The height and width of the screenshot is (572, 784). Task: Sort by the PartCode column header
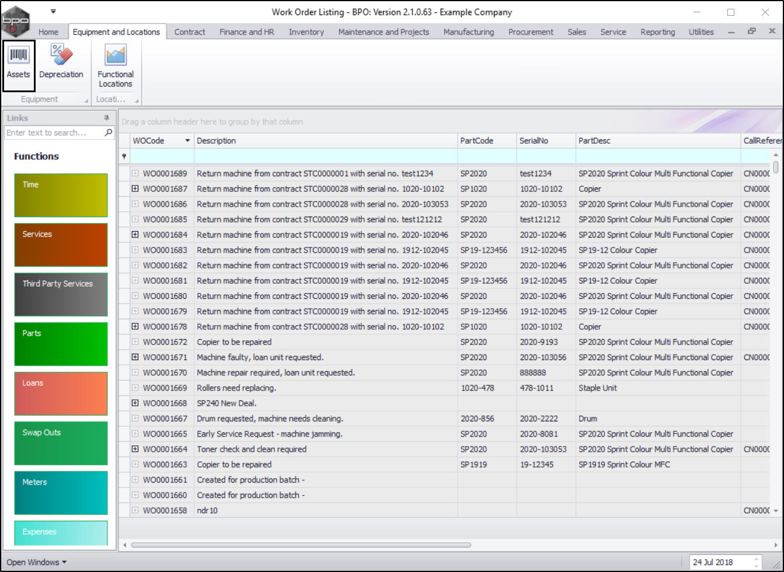pos(487,141)
